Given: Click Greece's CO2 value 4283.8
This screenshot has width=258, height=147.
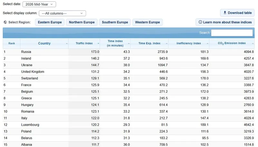Looking at the screenshot, I should click(249, 98).
